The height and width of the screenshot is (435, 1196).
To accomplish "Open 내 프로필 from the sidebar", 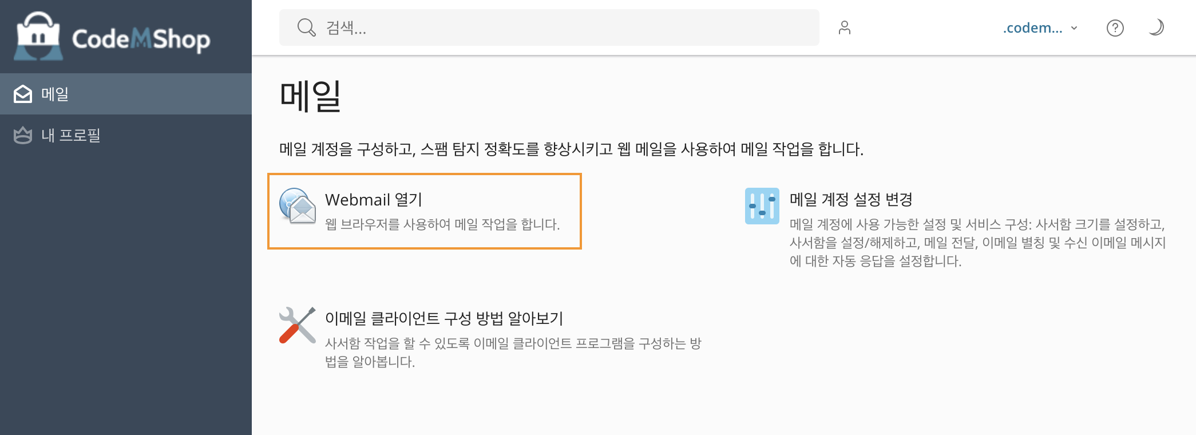I will (x=71, y=136).
